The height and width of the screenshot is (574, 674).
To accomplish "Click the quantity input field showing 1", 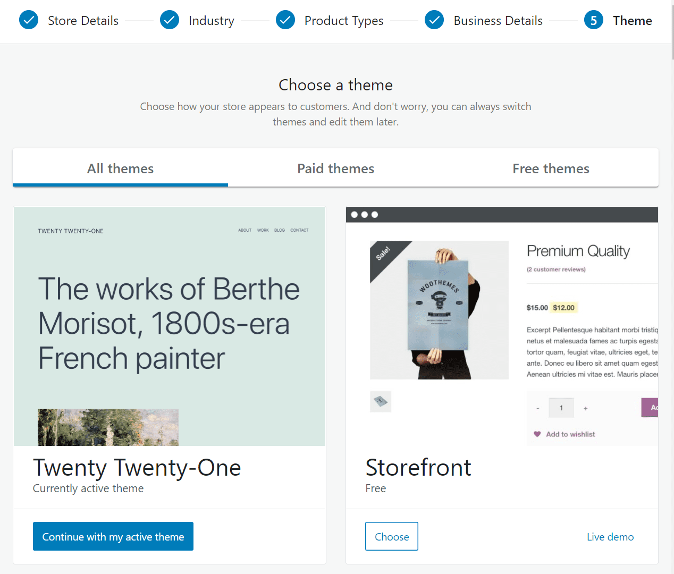I will [561, 408].
